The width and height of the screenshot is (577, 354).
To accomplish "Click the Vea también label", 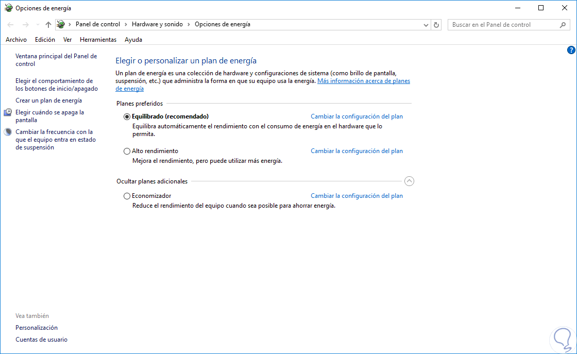I will tap(32, 316).
